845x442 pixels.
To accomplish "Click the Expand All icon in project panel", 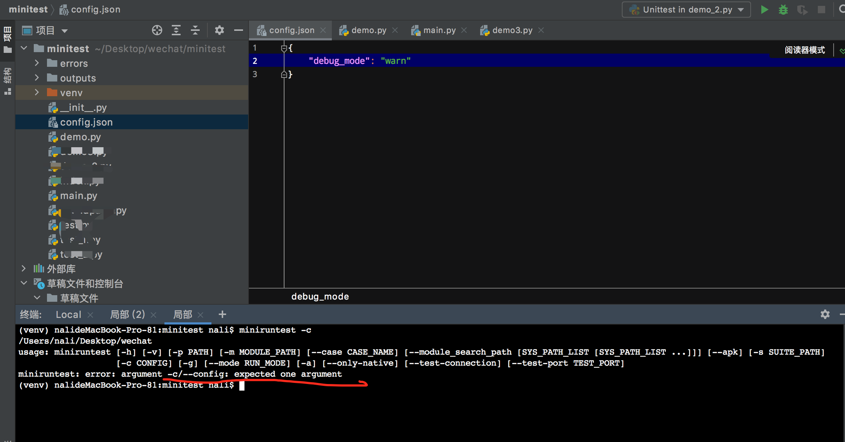I will 176,30.
